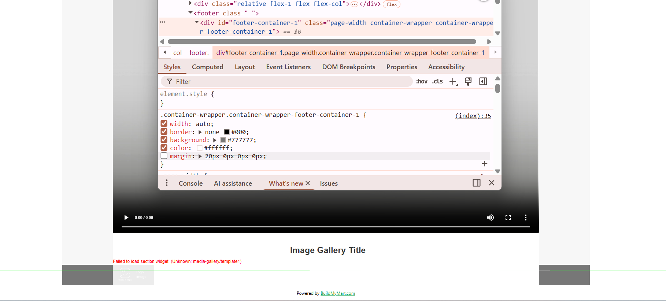Expand the collapsed ellipsis in div node

point(354,4)
